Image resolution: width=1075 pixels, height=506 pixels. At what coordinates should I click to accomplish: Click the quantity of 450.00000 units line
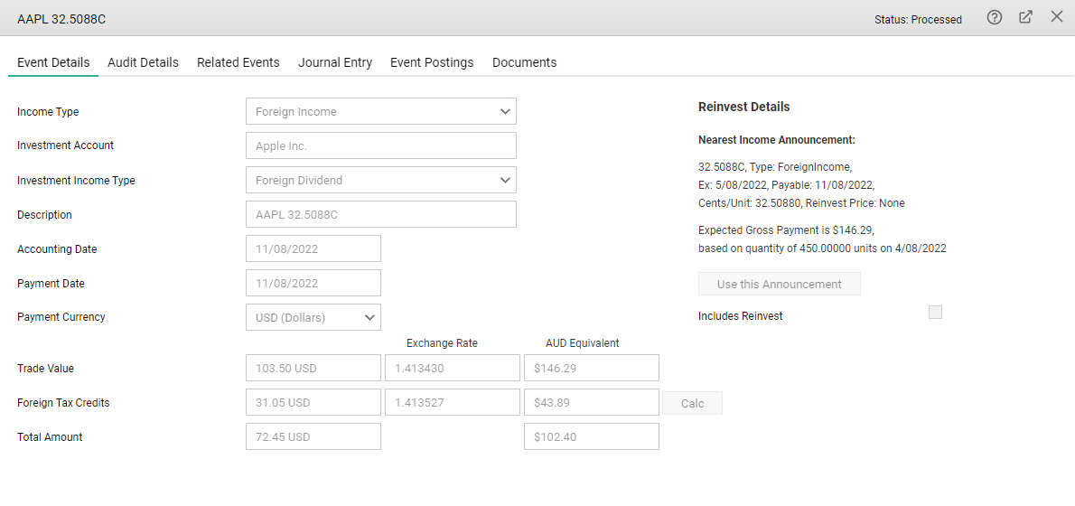822,248
